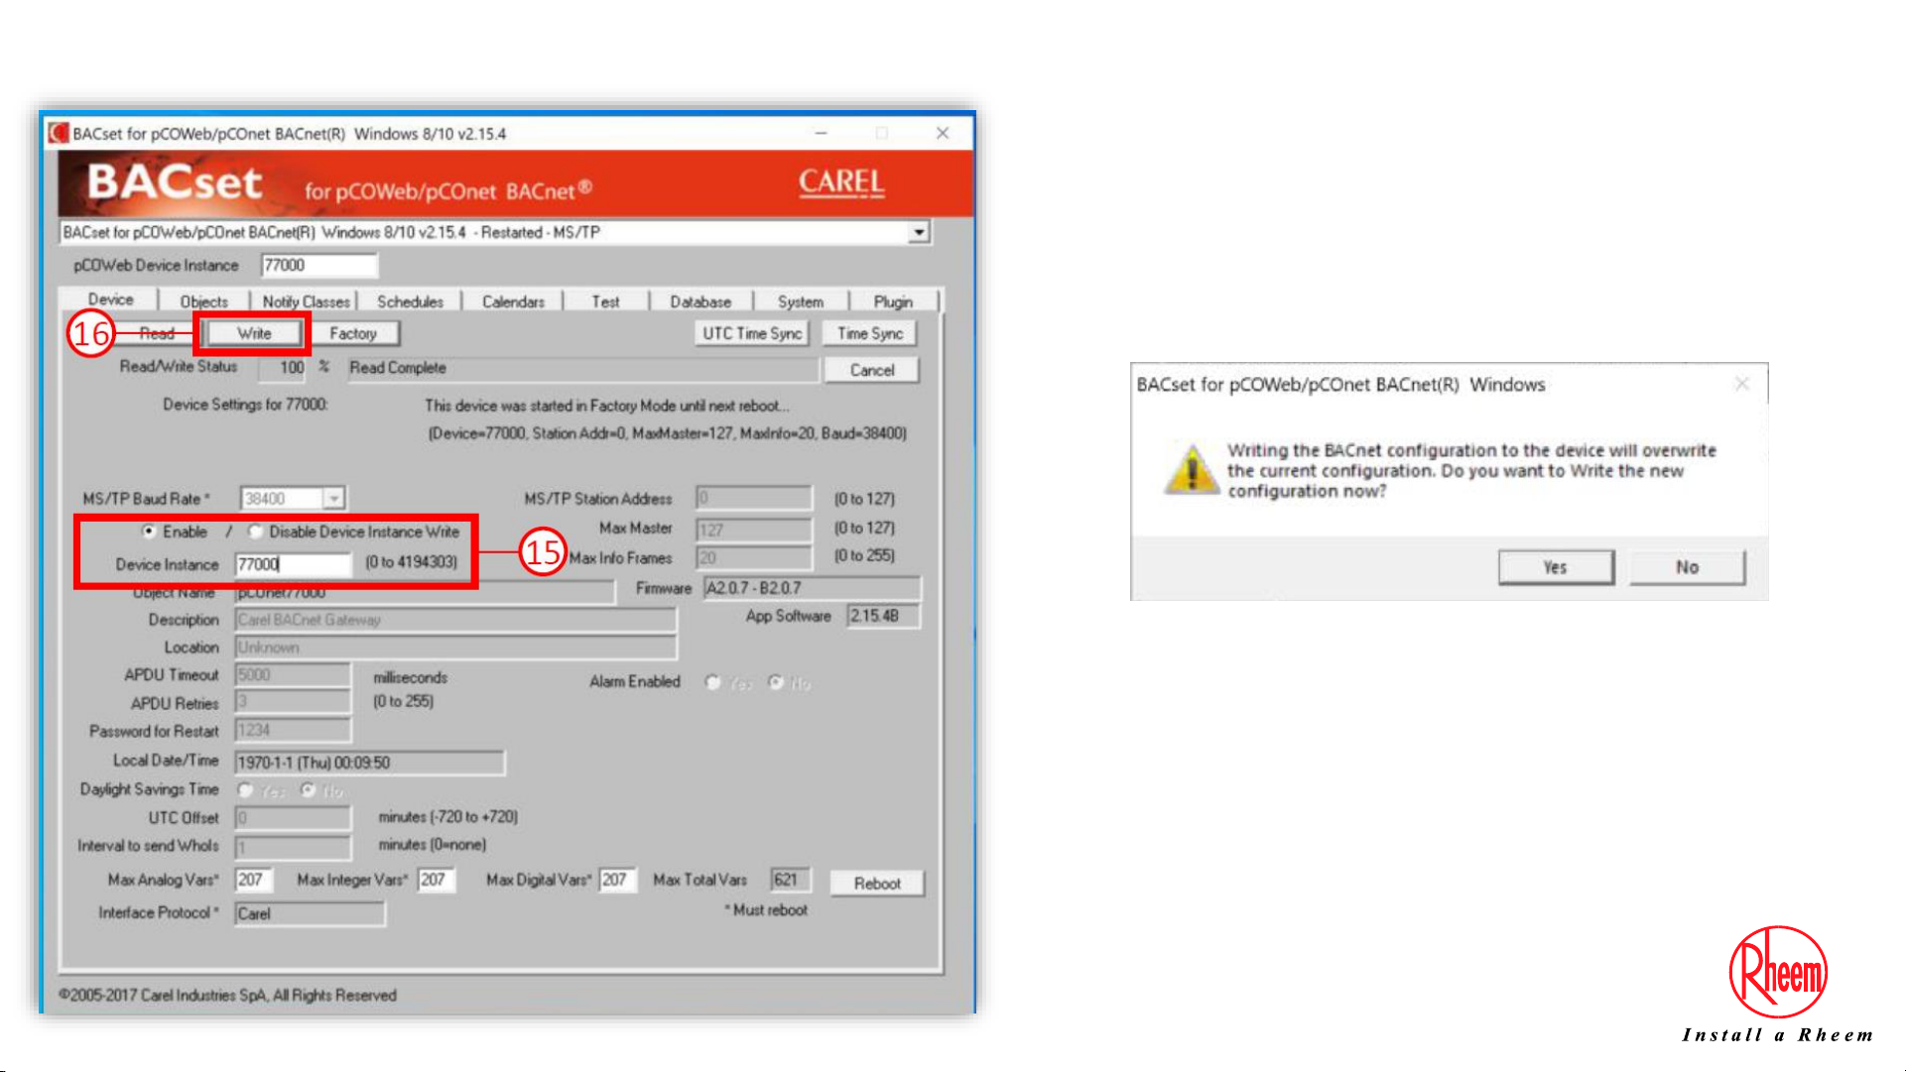Click the Description field
The width and height of the screenshot is (1906, 1072).
tap(455, 620)
